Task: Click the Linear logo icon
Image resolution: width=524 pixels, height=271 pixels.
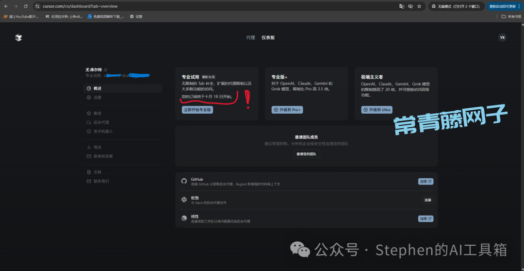Action: tap(184, 219)
